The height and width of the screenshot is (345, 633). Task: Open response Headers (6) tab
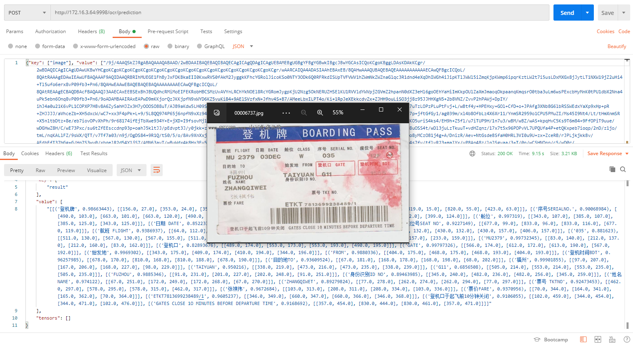[59, 154]
